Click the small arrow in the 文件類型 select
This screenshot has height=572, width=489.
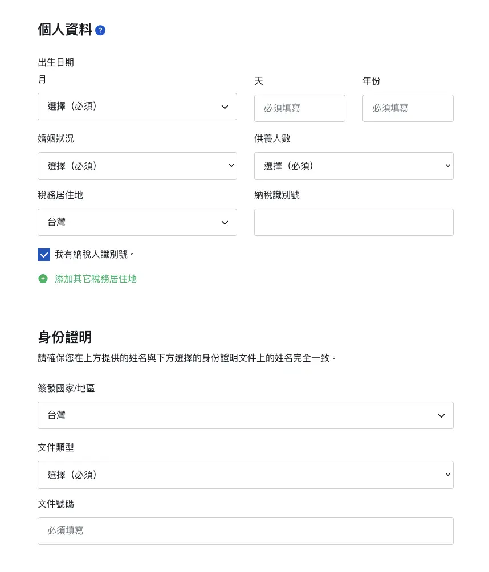tap(447, 475)
